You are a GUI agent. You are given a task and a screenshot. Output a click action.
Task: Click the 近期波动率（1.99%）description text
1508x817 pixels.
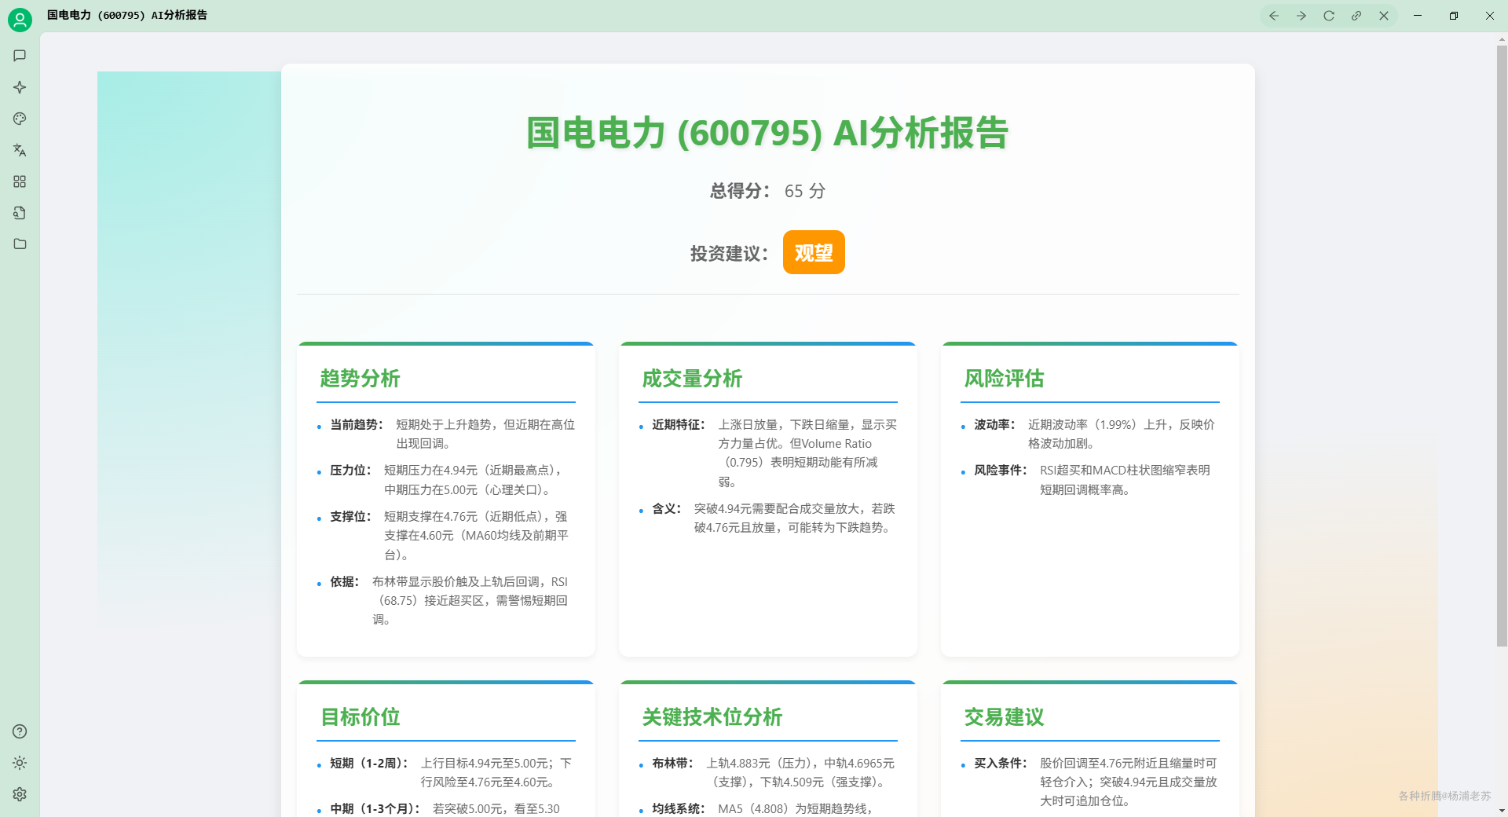(x=1122, y=434)
